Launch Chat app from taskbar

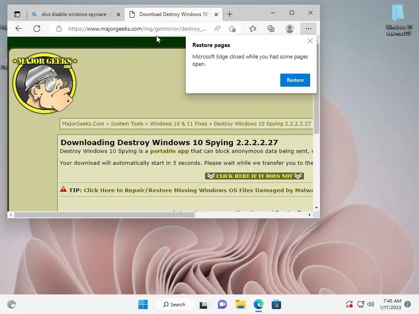pos(222,304)
